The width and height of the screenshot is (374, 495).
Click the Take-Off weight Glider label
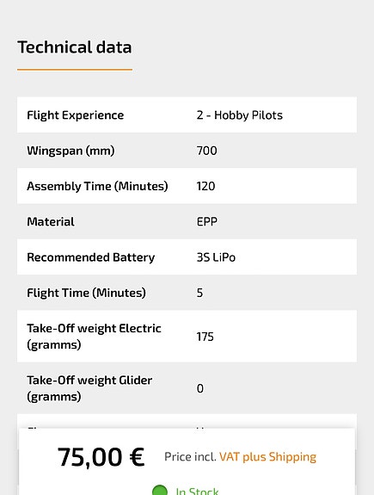89,388
